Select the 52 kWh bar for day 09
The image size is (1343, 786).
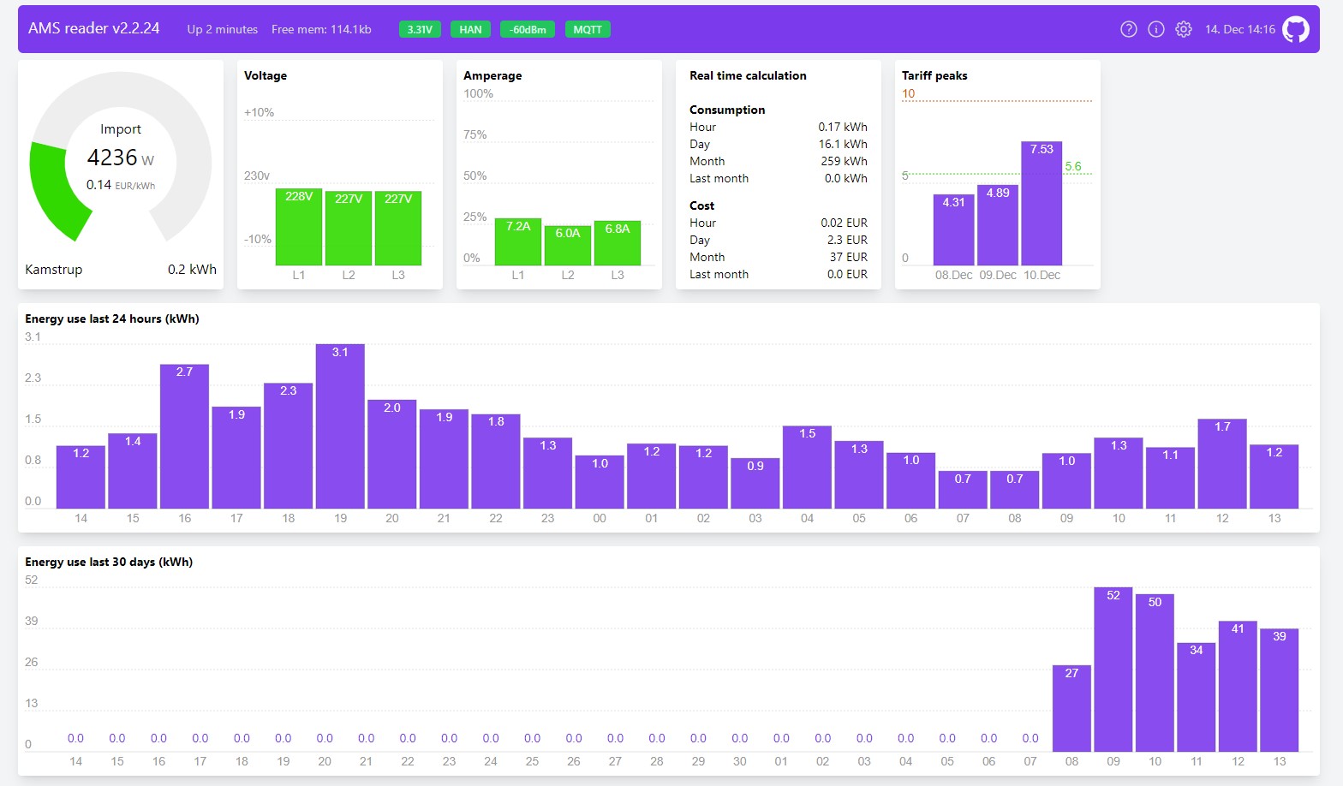[x=1113, y=670]
